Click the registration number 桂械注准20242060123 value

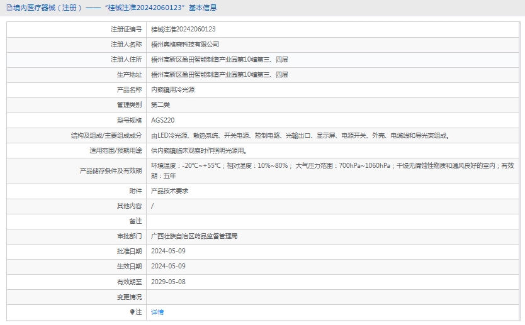[x=183, y=29]
